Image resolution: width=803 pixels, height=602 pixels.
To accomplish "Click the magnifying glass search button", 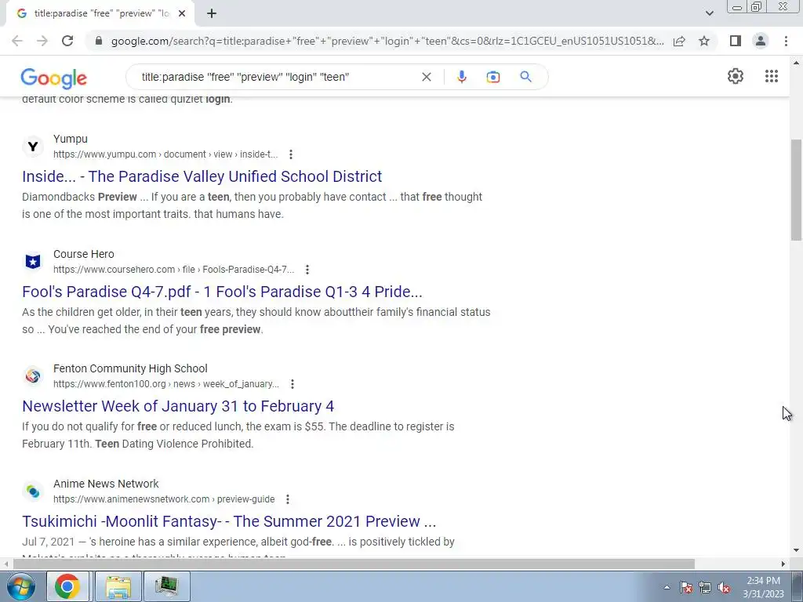I will (525, 77).
